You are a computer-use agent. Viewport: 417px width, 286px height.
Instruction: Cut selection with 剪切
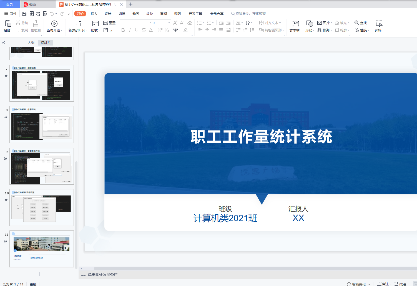[22, 23]
